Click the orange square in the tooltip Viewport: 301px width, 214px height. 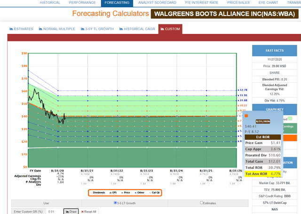click(246, 116)
